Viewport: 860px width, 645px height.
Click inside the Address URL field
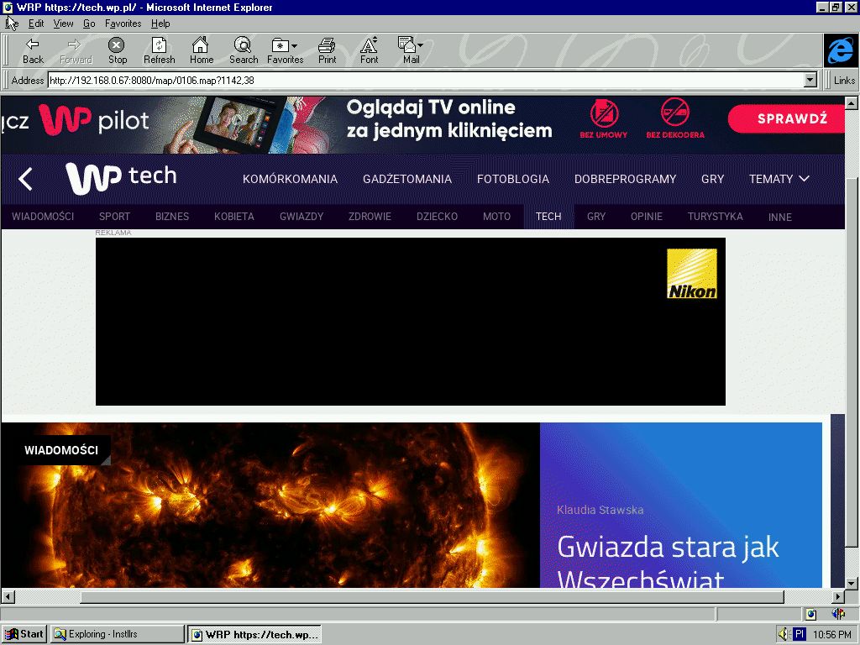[x=420, y=81]
